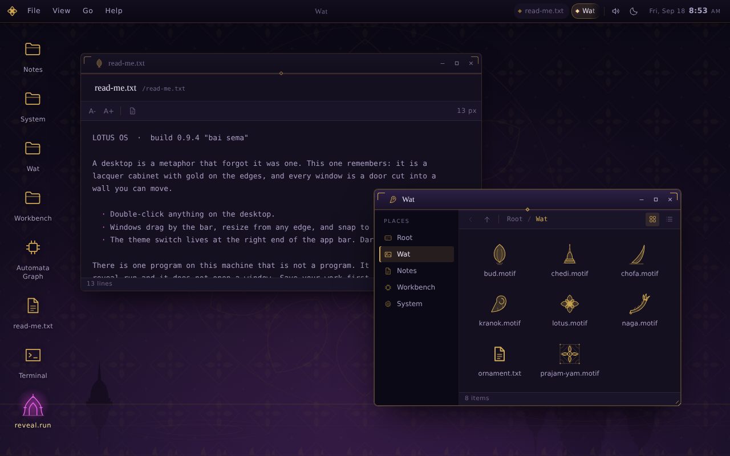
Task: Open ornament.txt in the Wat window
Action: click(x=500, y=361)
